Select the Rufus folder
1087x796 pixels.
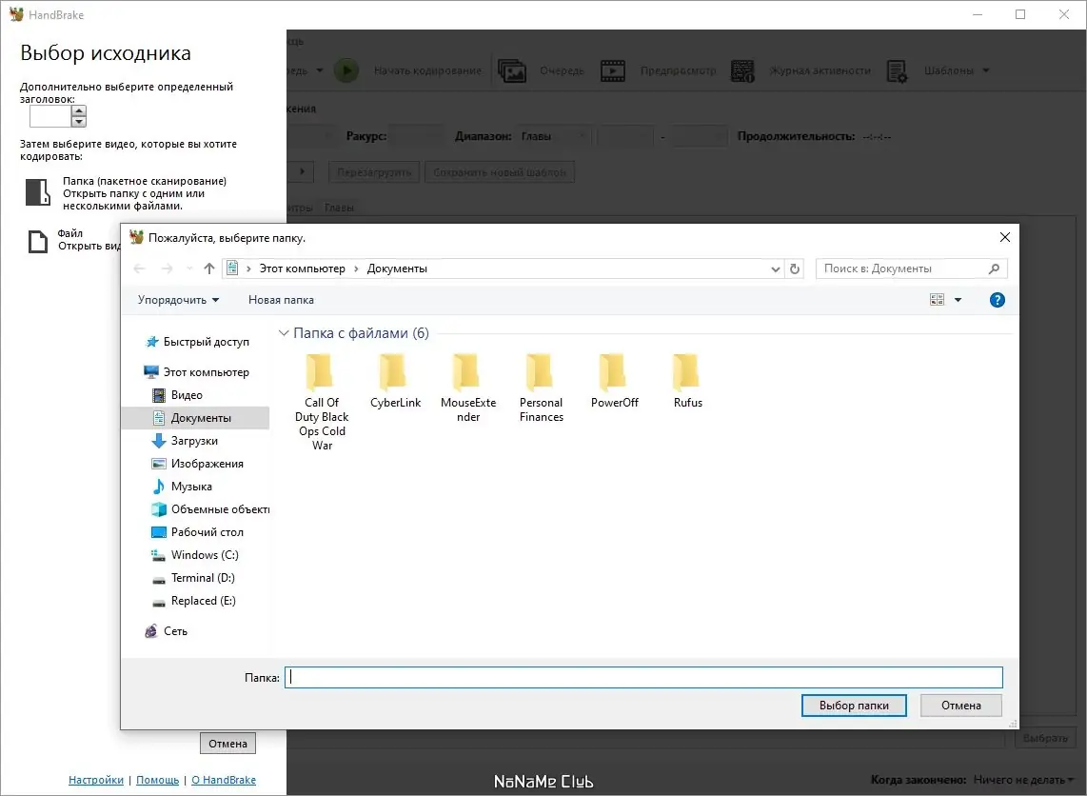coord(687,382)
